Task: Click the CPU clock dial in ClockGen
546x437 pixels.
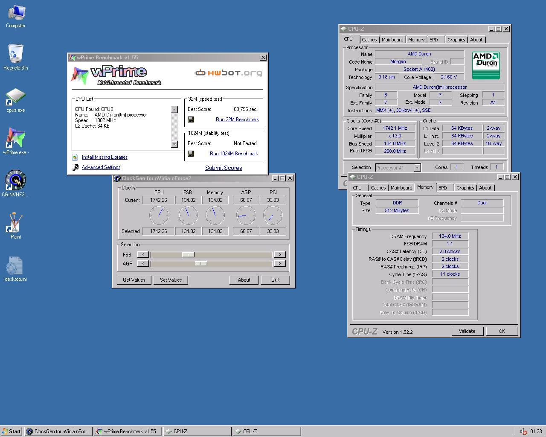Action: tap(159, 216)
